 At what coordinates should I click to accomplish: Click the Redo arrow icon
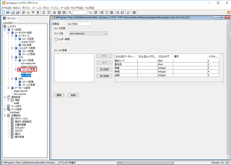[49, 13]
